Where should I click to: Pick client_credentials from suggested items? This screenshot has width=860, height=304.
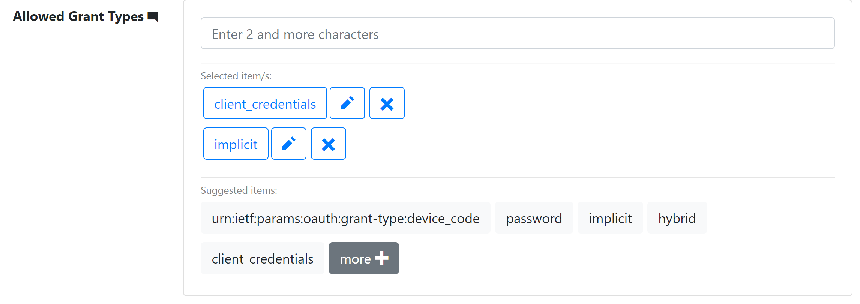click(262, 258)
